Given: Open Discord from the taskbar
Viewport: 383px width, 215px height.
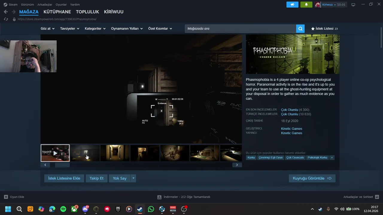Looking at the screenshot, I should coord(85,209).
